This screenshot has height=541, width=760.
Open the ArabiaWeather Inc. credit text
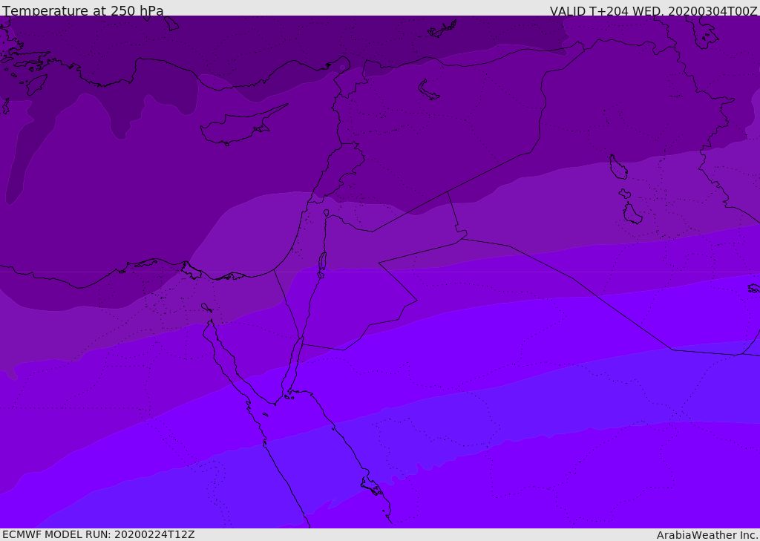pyautogui.click(x=707, y=535)
